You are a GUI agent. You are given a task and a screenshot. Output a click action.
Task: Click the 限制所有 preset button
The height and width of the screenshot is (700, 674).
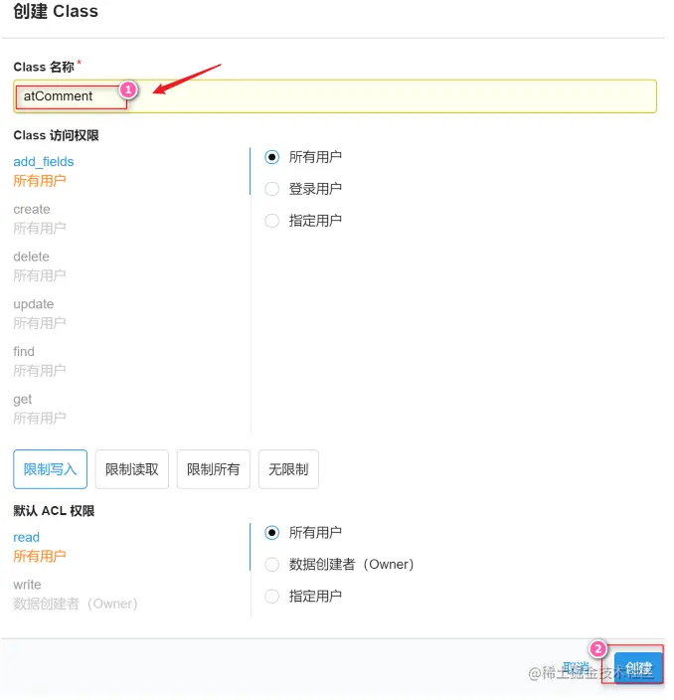[x=214, y=469]
